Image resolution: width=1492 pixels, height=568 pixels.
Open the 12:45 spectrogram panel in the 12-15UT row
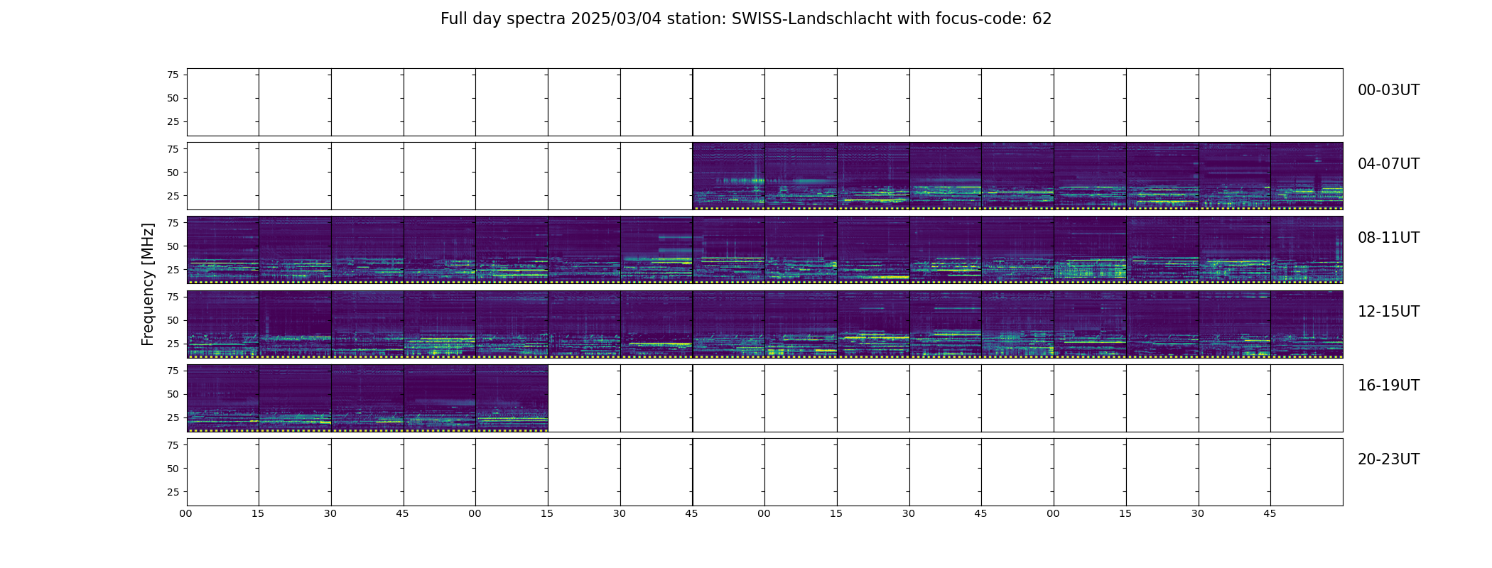(x=440, y=324)
